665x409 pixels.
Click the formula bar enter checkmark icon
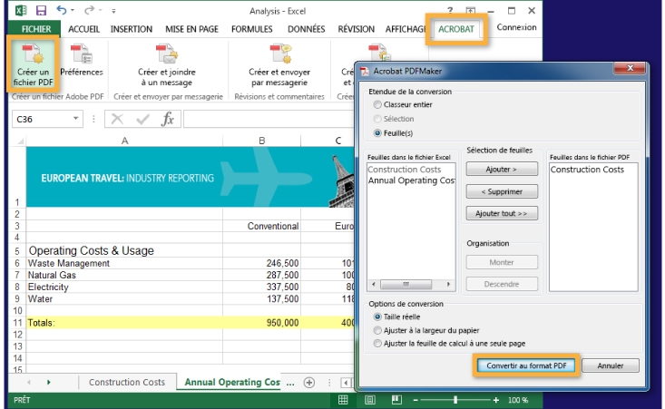point(142,119)
